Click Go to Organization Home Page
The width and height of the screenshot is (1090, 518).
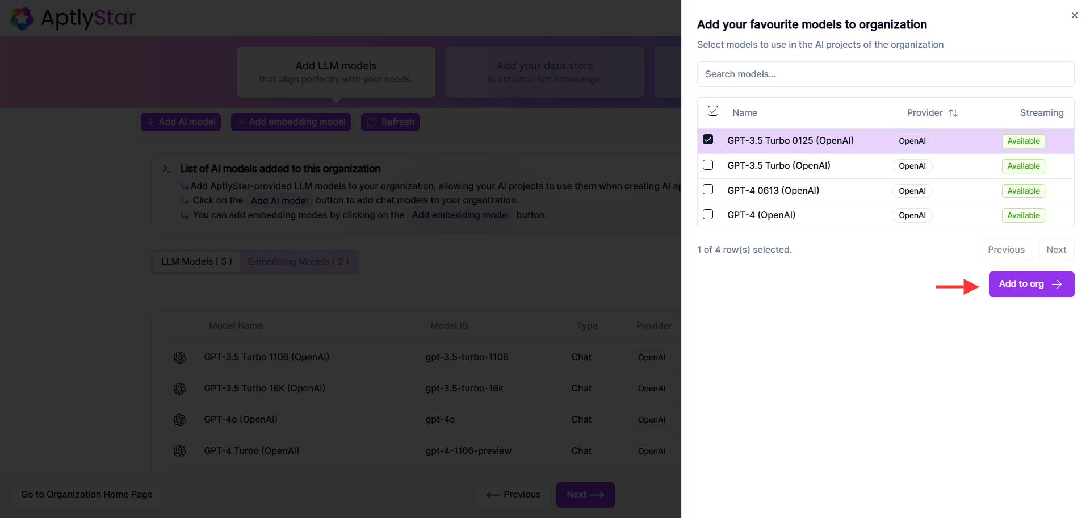click(x=87, y=495)
